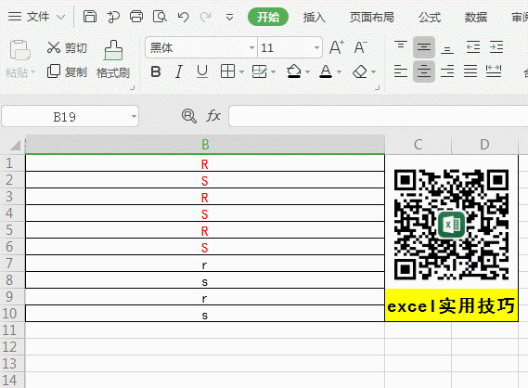The height and width of the screenshot is (388, 528).
Task: Select column B header
Action: pos(205,145)
